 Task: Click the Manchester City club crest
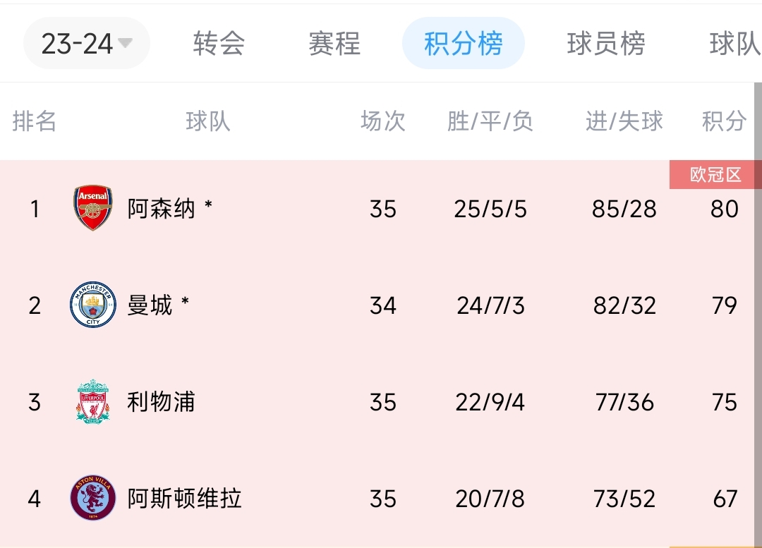pyautogui.click(x=93, y=305)
